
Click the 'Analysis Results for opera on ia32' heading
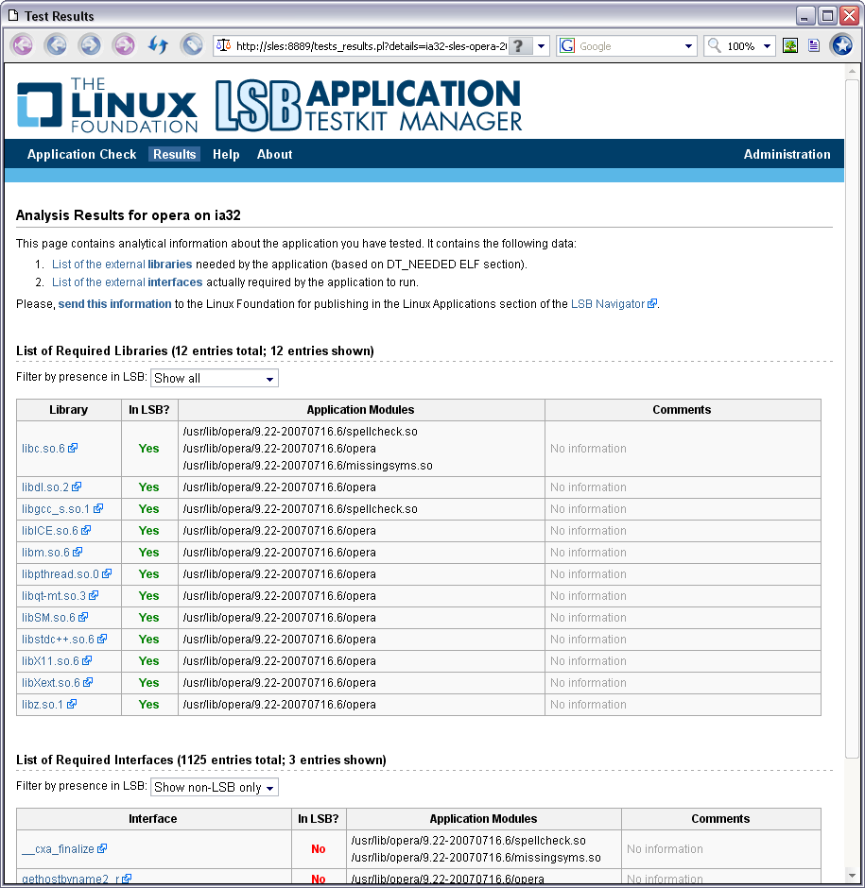[129, 215]
